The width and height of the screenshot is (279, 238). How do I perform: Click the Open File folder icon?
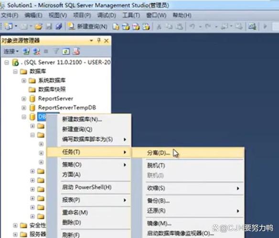[38, 27]
